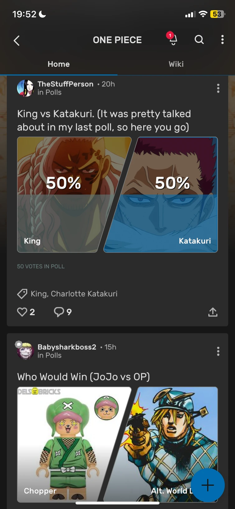This screenshot has height=509, width=235.
Task: Open the search on the ONE PIECE wiki
Action: coord(199,40)
